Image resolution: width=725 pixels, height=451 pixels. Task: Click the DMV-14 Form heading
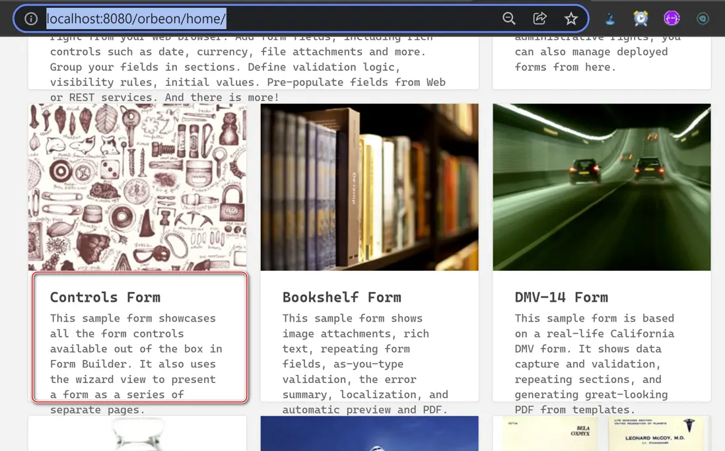(x=561, y=297)
